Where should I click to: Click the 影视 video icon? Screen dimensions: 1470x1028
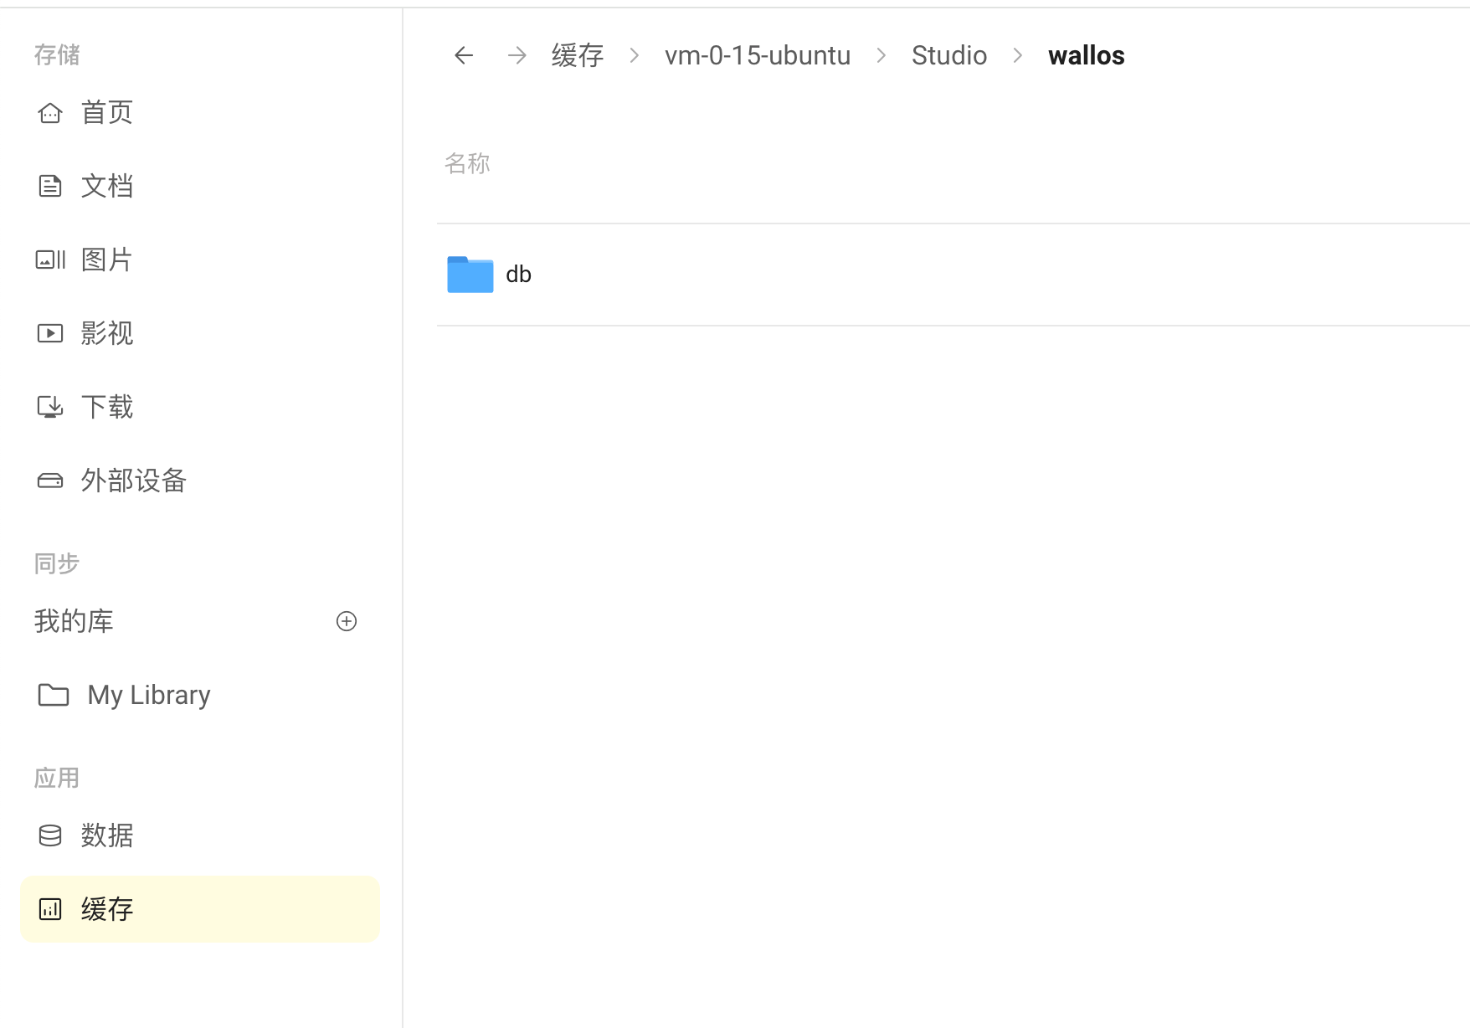click(50, 333)
